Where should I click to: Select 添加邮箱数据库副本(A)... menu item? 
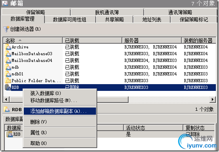[60, 111]
